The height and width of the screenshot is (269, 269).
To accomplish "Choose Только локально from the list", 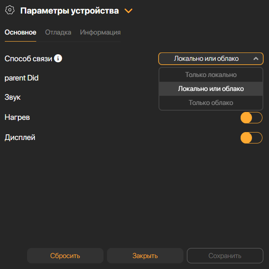I will [211, 75].
